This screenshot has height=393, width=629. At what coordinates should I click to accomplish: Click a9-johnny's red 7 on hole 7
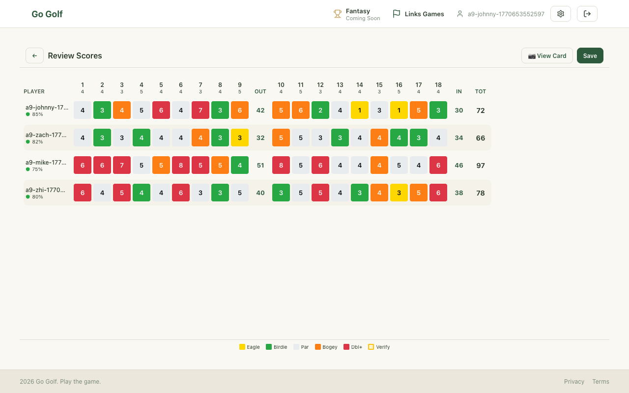click(200, 110)
